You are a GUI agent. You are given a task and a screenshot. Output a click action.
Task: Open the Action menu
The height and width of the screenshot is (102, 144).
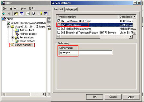click(x=14, y=8)
